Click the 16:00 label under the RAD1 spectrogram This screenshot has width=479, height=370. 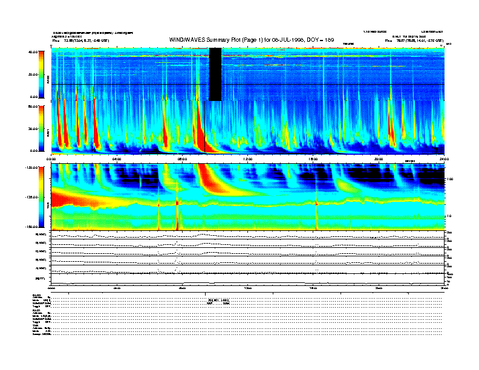pyautogui.click(x=313, y=159)
